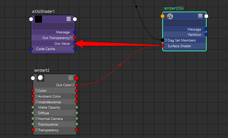The image size is (228, 138).
Task: Click the sphere swatch on lambert2 node
Action: click(x=41, y=78)
